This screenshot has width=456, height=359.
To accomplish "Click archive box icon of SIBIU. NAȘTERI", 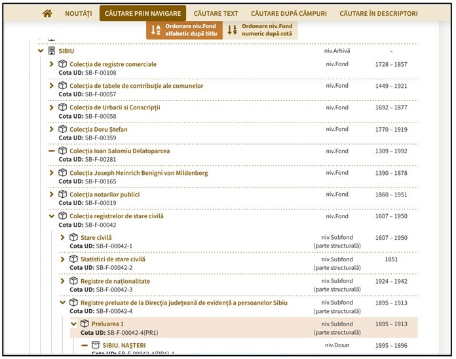I will (x=96, y=345).
